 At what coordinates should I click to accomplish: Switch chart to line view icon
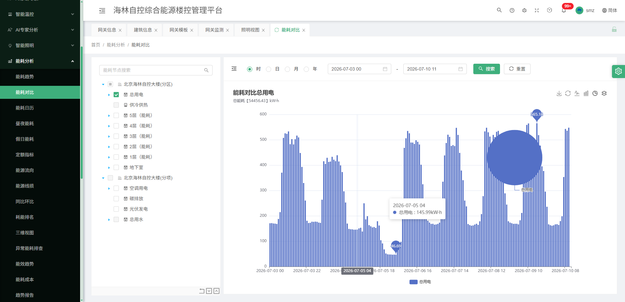click(x=577, y=93)
